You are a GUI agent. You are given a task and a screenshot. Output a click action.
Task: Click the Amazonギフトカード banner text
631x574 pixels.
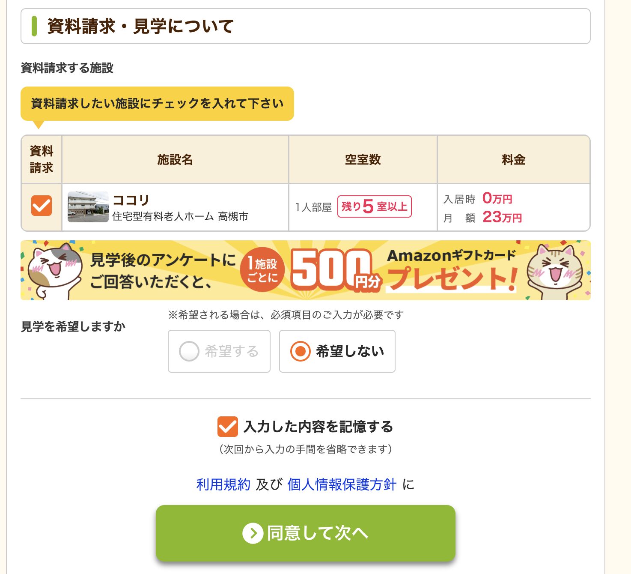point(452,257)
